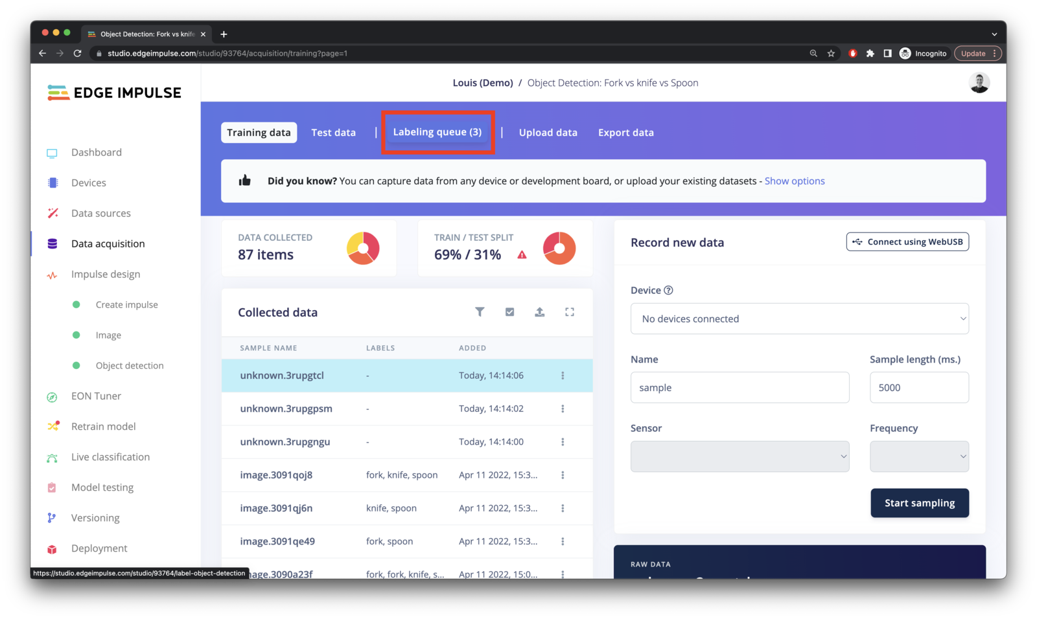The width and height of the screenshot is (1037, 619).
Task: Expand browser tab list chevron
Action: pyautogui.click(x=994, y=34)
